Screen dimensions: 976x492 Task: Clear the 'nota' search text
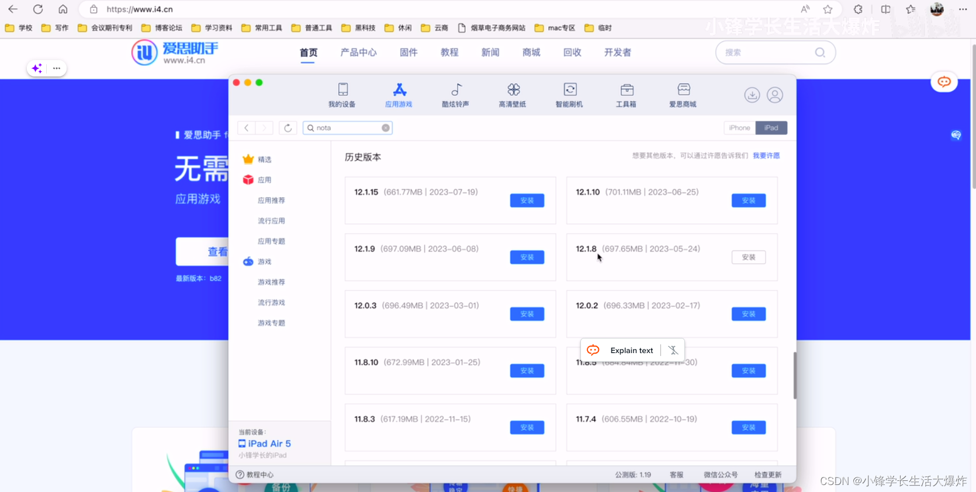coord(386,128)
